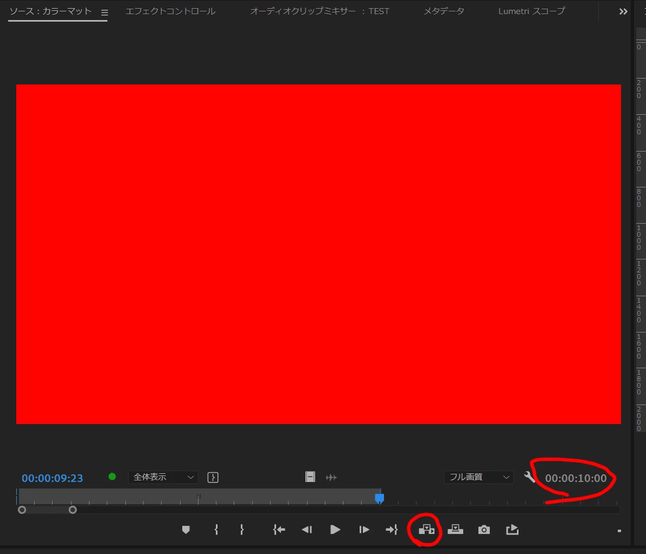Click the Overwrite edit button
This screenshot has width=646, height=554.
pyautogui.click(x=455, y=530)
